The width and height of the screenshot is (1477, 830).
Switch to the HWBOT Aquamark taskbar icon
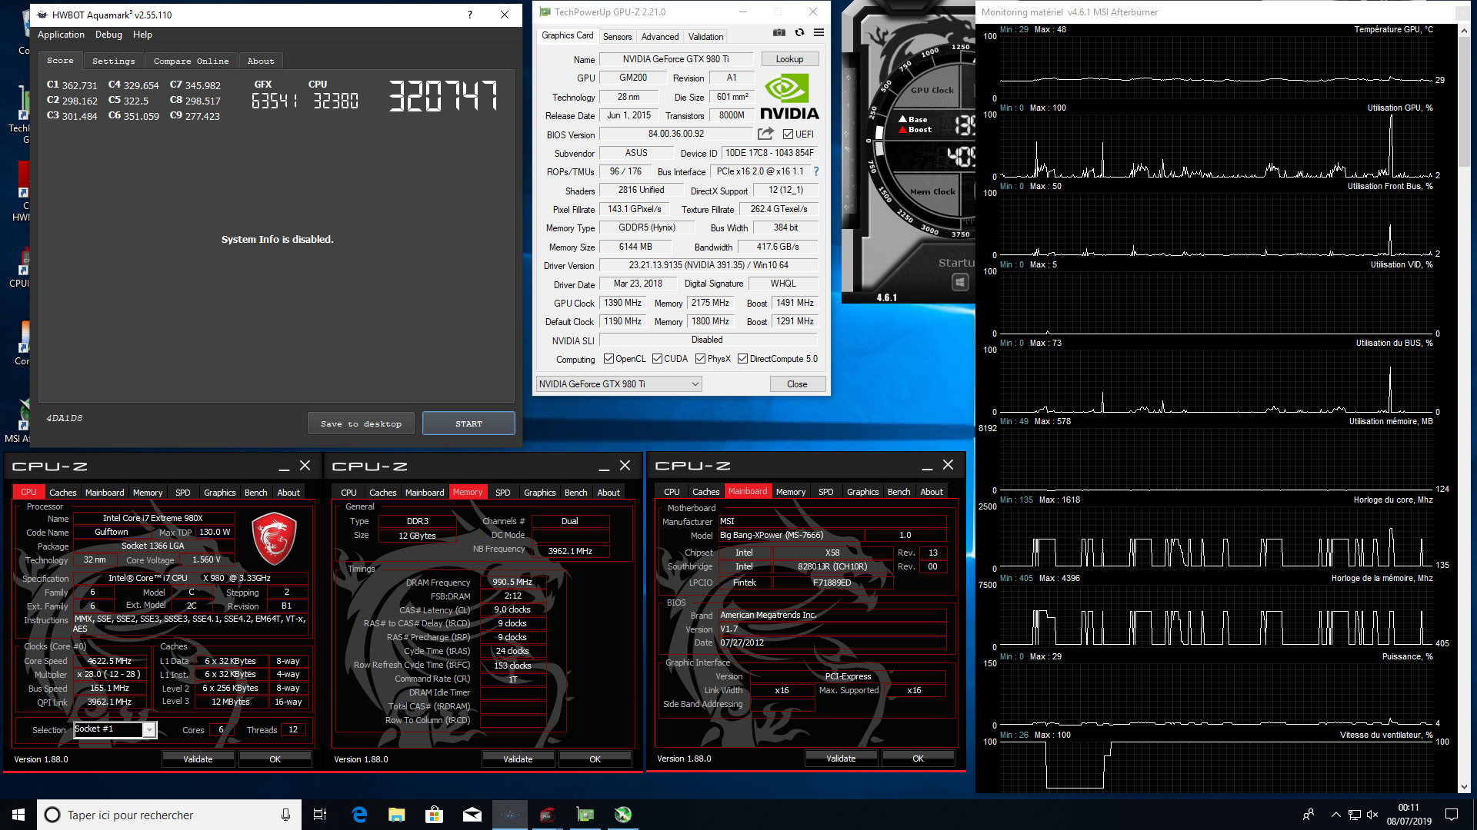coord(509,815)
